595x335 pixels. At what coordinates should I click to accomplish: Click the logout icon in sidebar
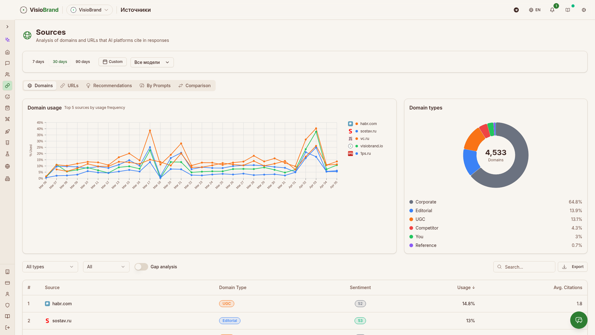pyautogui.click(x=7, y=328)
